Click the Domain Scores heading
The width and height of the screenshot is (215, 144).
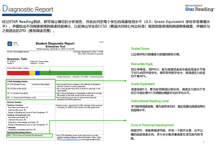[x=14, y=102]
